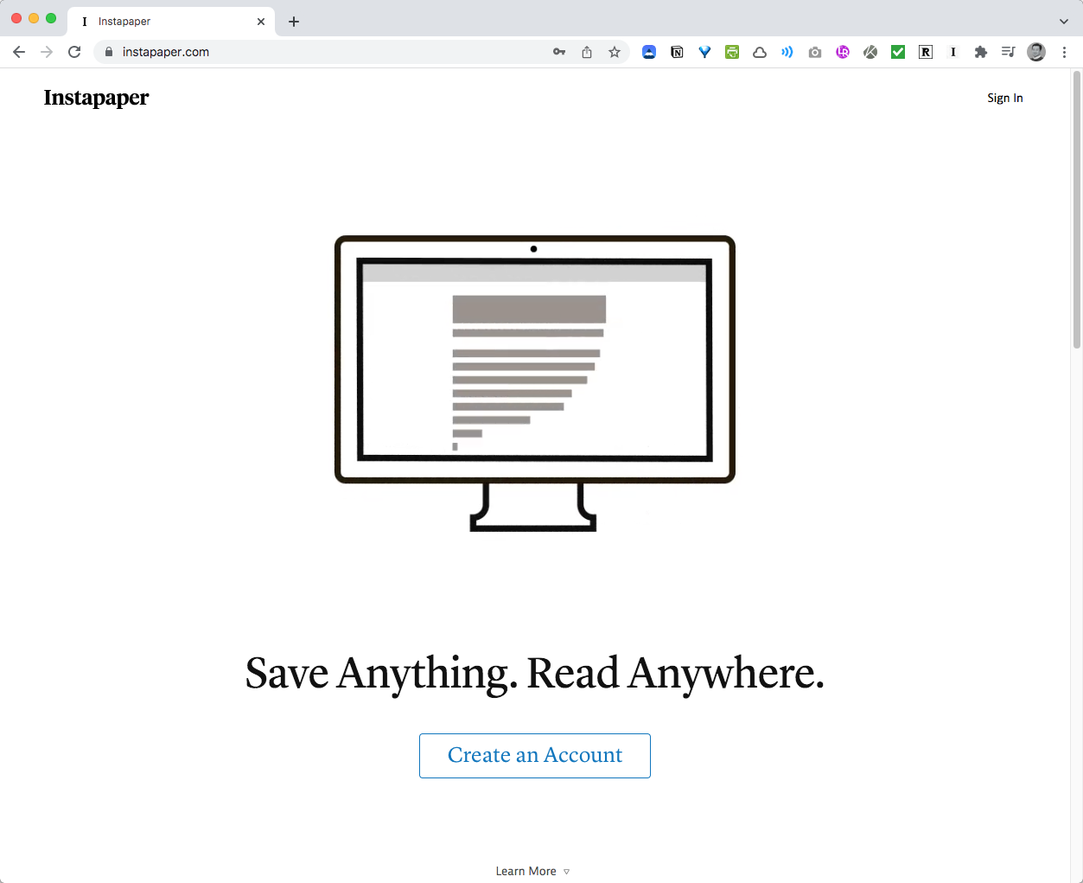Screen dimensions: 1083x883
Task: Click the green checkmark extension
Action: click(898, 52)
